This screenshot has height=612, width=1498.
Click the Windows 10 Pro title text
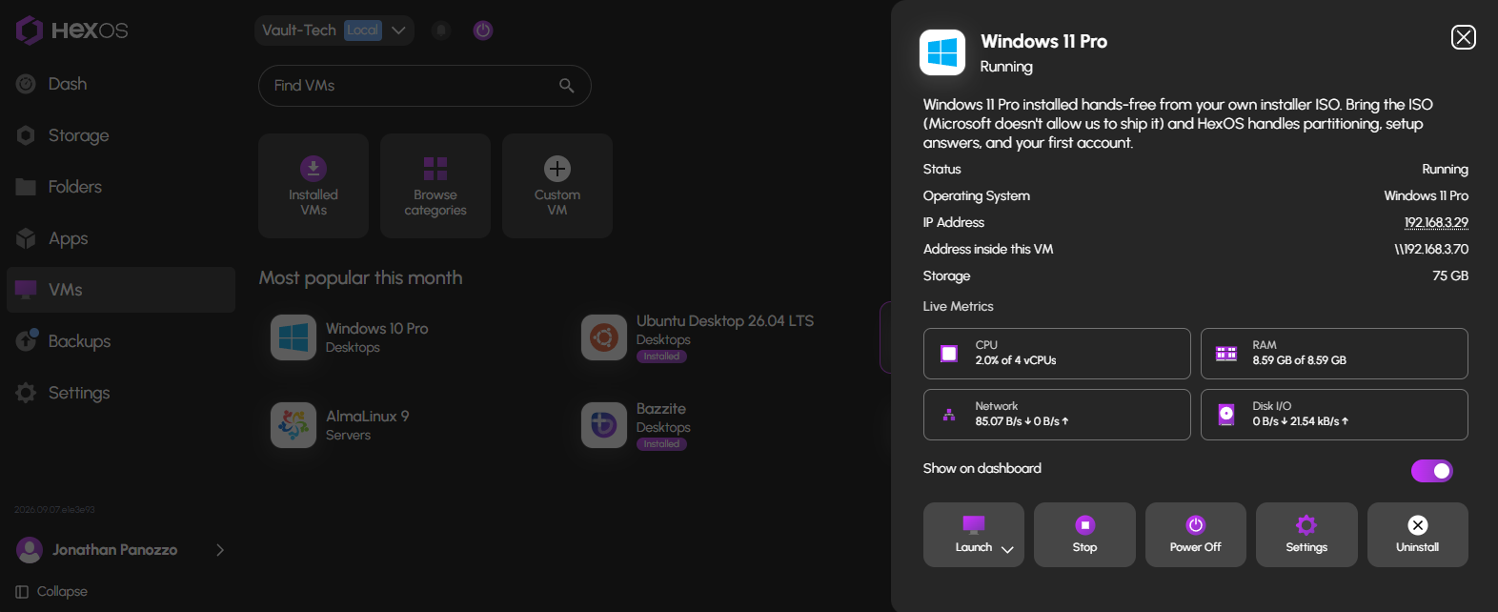coord(377,328)
